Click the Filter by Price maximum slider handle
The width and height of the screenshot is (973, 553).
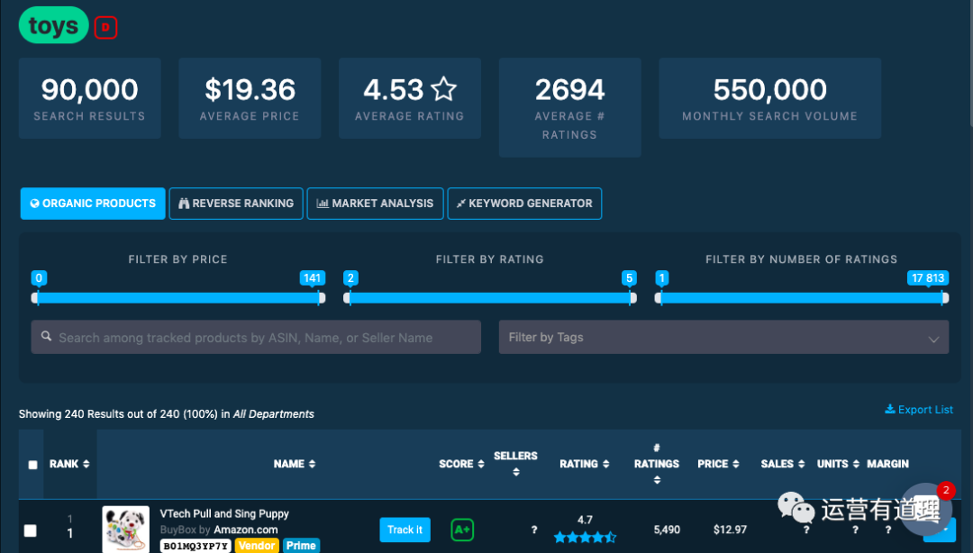click(x=319, y=298)
